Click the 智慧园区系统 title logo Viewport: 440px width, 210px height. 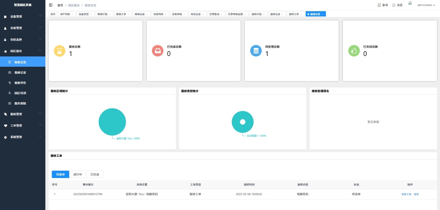tap(23, 5)
